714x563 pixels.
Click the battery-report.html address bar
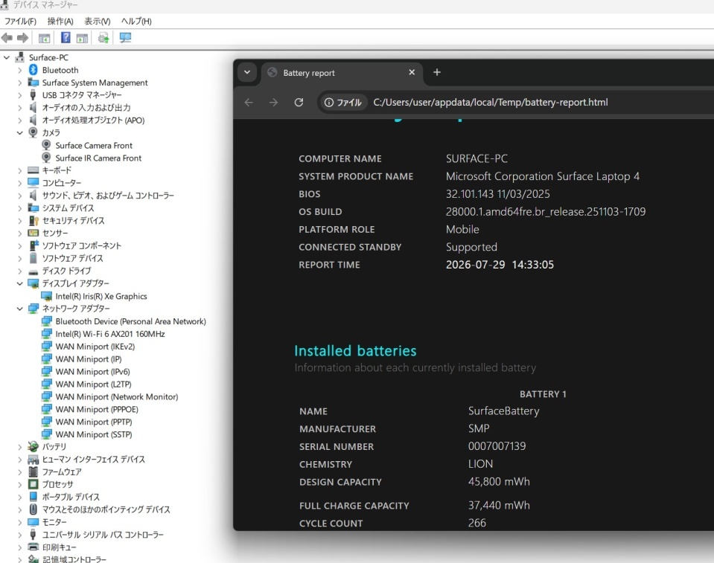[x=491, y=103]
